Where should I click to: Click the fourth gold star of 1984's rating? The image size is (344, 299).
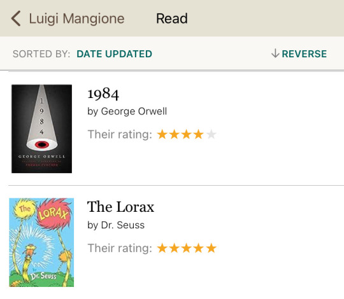tap(199, 134)
